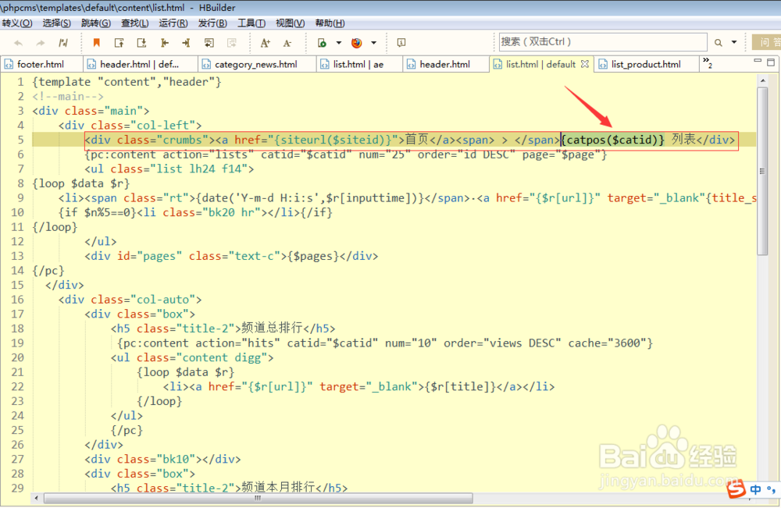Click inside the 搜索 search input field
This screenshot has height=508, width=781.
[x=601, y=42]
